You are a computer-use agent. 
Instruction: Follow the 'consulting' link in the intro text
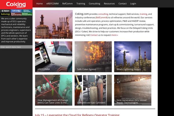(103, 14)
